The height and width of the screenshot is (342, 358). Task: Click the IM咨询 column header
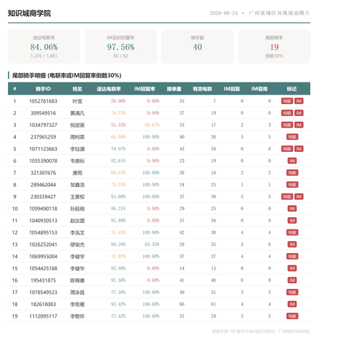pyautogui.click(x=259, y=89)
